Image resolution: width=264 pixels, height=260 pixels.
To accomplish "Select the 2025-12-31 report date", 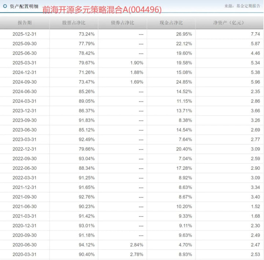I will 25,34.
